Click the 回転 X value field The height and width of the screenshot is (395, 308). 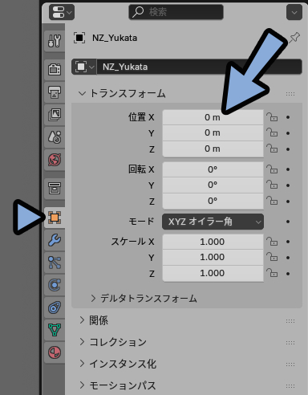(213, 169)
